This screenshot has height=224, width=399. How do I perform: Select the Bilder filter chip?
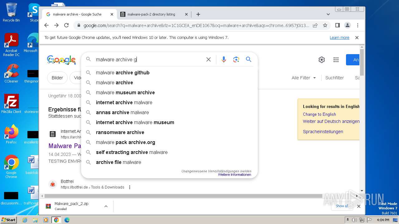point(57,78)
